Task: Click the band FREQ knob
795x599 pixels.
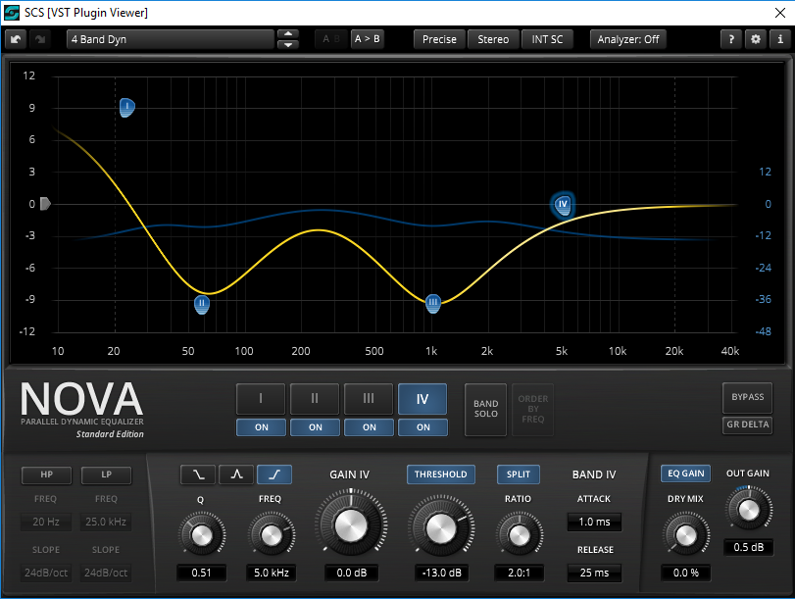Action: coord(272,534)
